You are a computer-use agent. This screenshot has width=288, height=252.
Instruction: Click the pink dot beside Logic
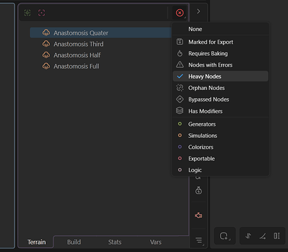click(x=180, y=170)
